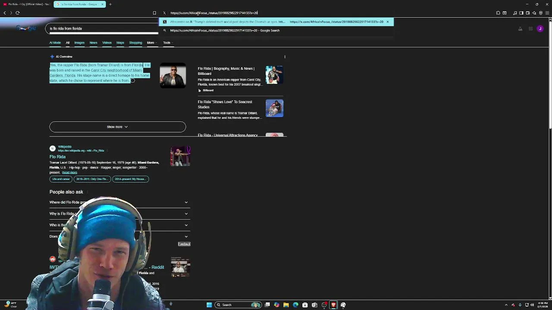Open Task View from the taskbar
This screenshot has width=552, height=310.
click(267, 305)
